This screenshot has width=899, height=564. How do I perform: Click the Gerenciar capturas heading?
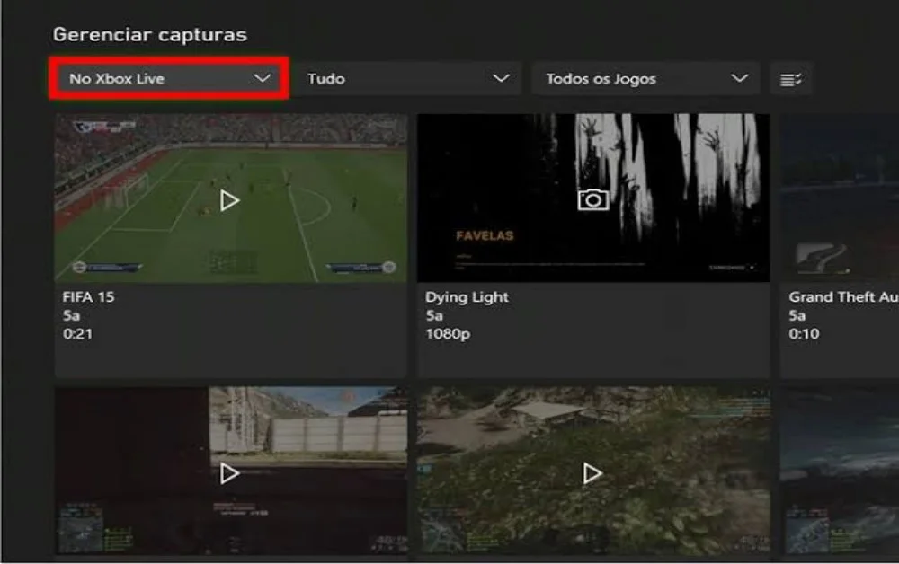coord(149,35)
